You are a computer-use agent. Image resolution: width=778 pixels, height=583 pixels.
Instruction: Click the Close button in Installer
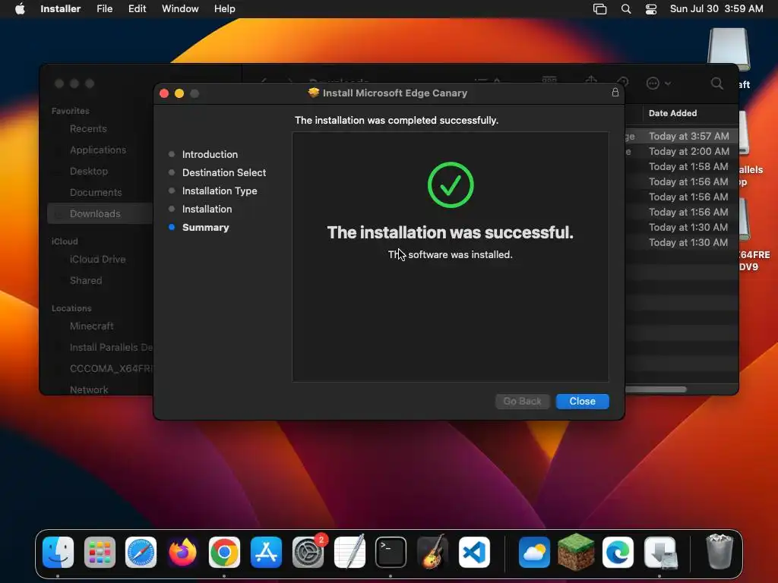pyautogui.click(x=582, y=401)
